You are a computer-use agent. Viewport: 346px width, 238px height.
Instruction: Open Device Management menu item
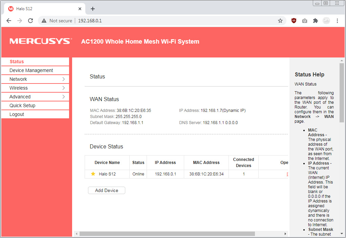click(x=35, y=70)
